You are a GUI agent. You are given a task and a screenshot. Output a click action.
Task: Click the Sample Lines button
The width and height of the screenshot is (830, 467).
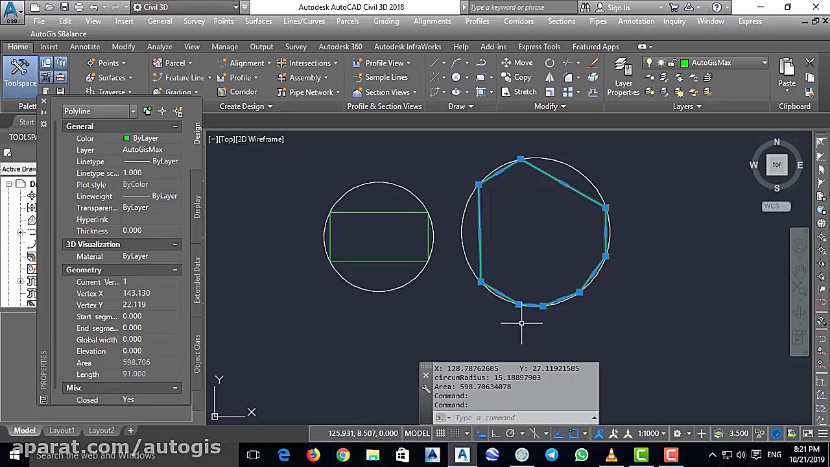380,77
